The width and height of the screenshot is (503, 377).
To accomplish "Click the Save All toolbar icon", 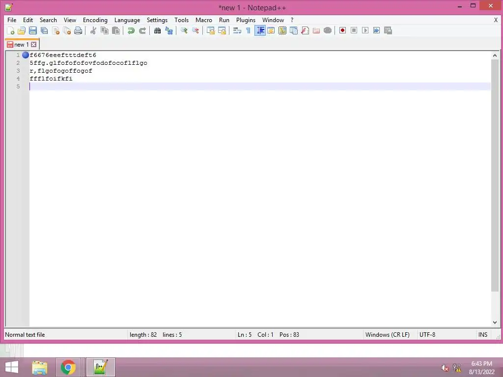I will 44,30.
